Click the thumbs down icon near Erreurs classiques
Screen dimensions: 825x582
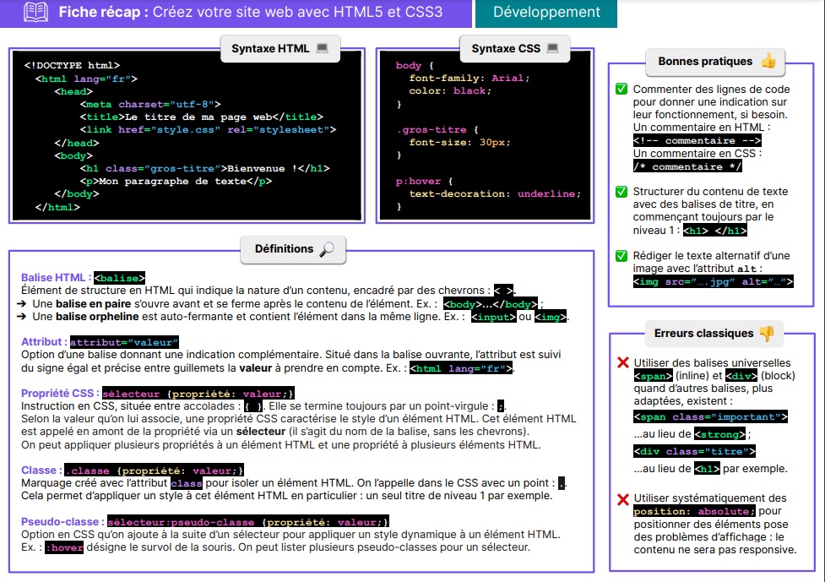coord(767,334)
